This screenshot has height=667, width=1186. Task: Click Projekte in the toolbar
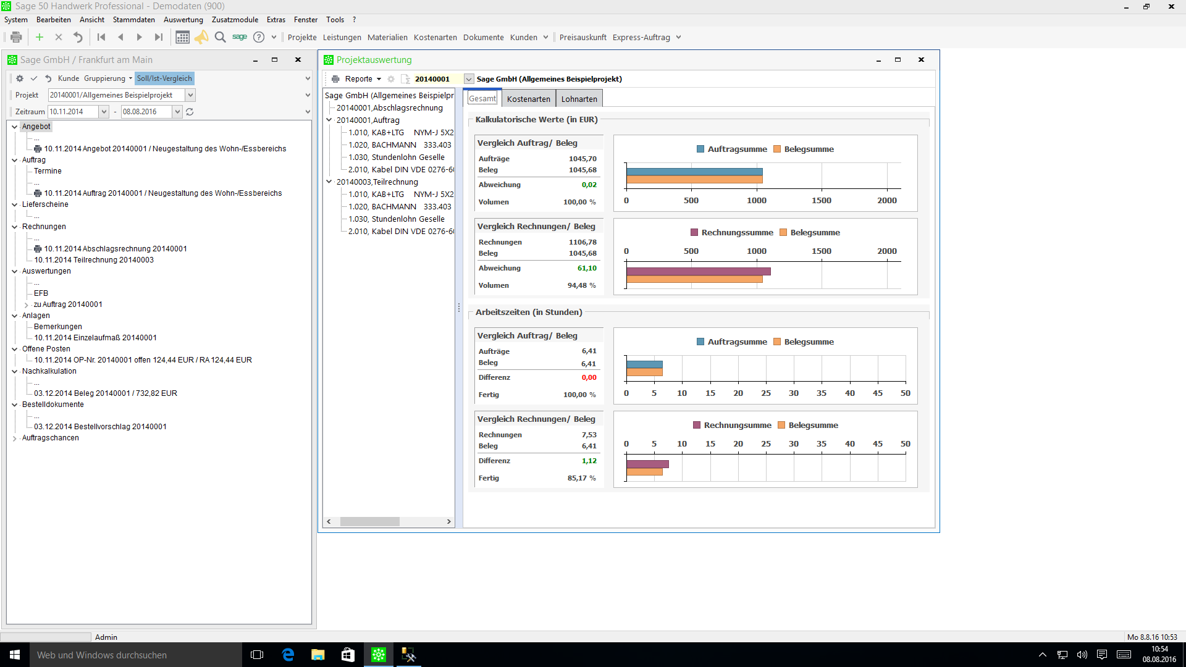point(302,38)
